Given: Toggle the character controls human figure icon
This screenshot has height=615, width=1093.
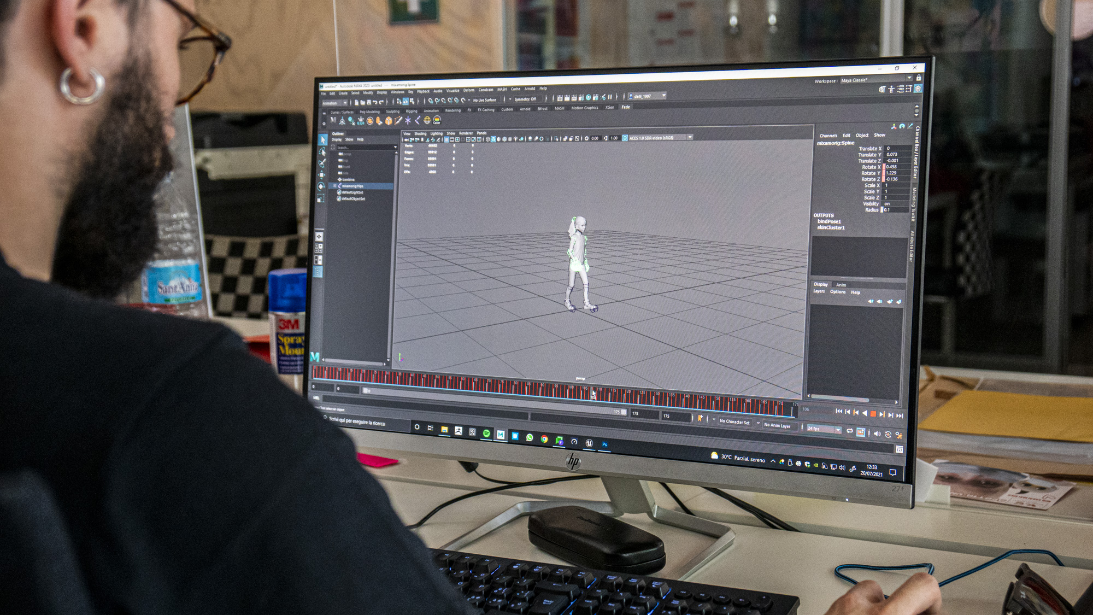Looking at the screenshot, I should pyautogui.click(x=891, y=89).
